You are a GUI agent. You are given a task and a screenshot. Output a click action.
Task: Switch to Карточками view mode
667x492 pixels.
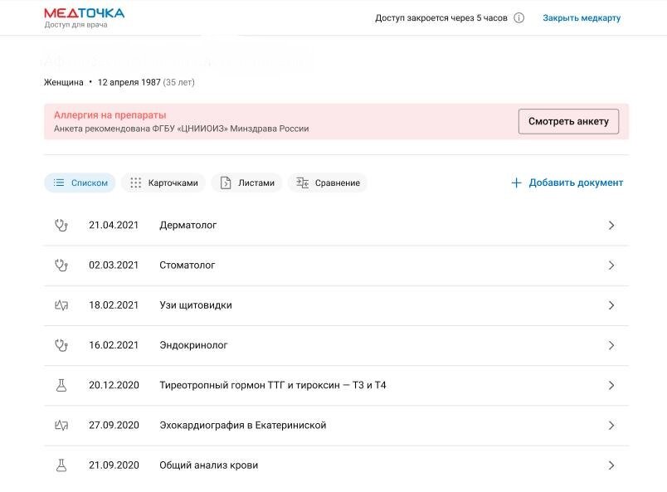tap(163, 183)
